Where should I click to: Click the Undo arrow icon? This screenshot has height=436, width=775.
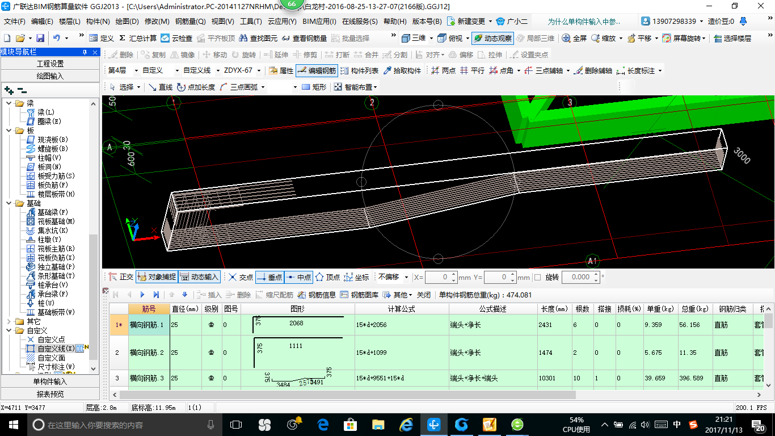coord(57,38)
